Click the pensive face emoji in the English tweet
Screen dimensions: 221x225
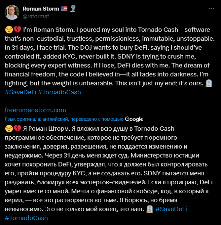point(9,29)
